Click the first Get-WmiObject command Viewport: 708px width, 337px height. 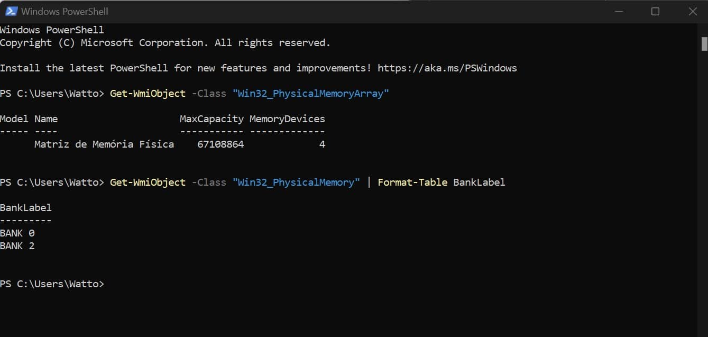(148, 94)
